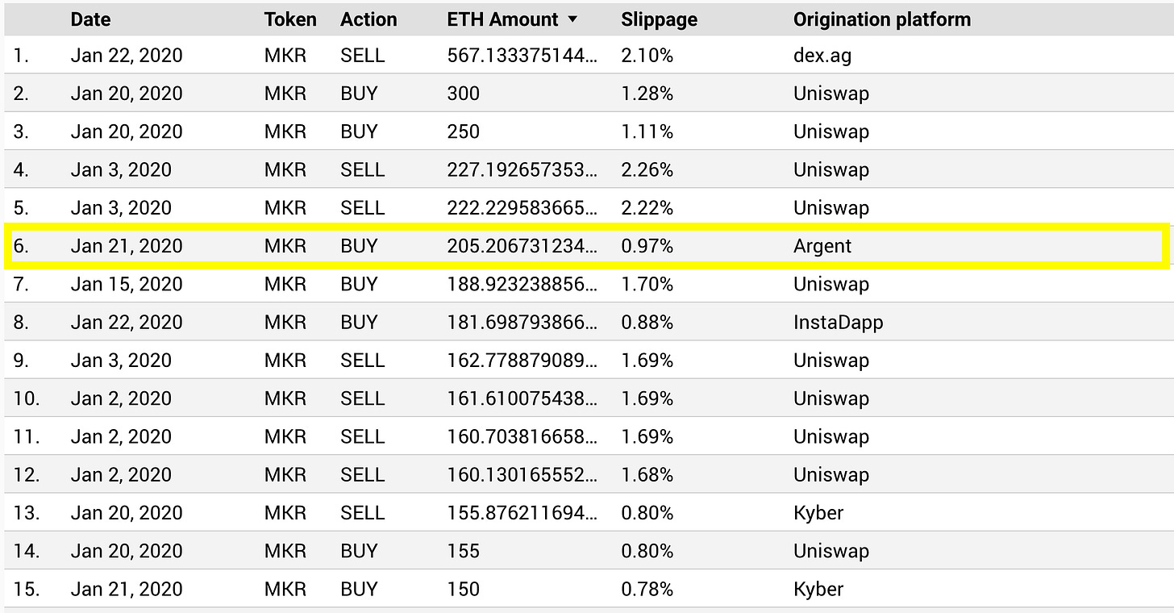The height and width of the screenshot is (613, 1174).
Task: Click the ETH amount 155 cell
Action: pos(464,551)
